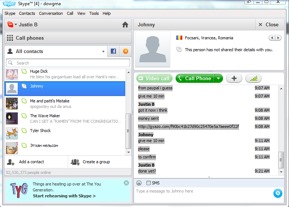Select the Этхан нельсон contact
This screenshot has height=207, width=289.
(x=65, y=148)
